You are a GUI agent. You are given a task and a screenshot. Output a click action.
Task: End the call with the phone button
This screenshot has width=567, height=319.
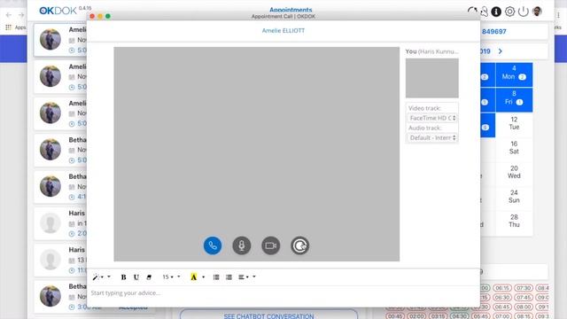pyautogui.click(x=213, y=245)
